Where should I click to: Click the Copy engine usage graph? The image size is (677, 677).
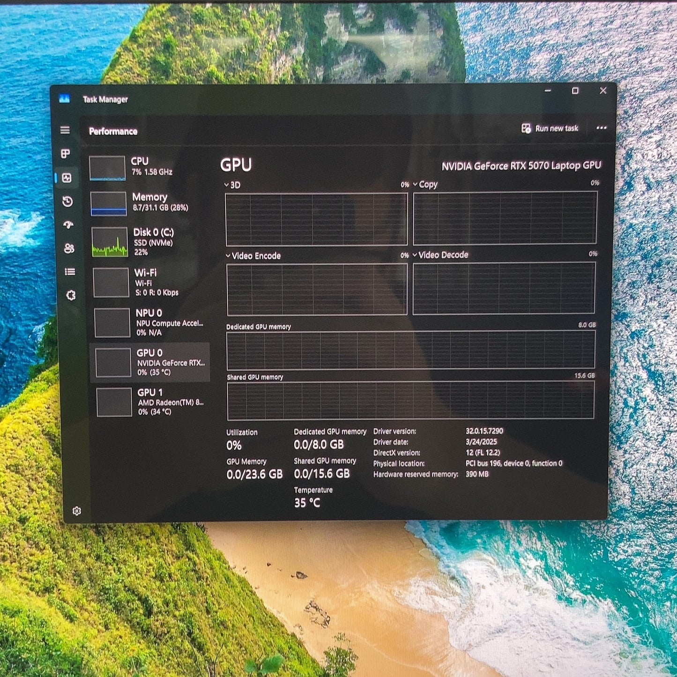point(505,218)
